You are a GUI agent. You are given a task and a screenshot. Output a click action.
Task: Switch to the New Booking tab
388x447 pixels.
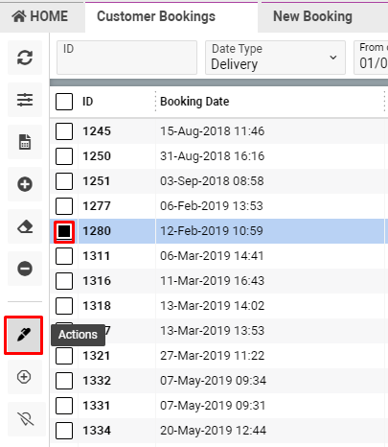pos(312,16)
